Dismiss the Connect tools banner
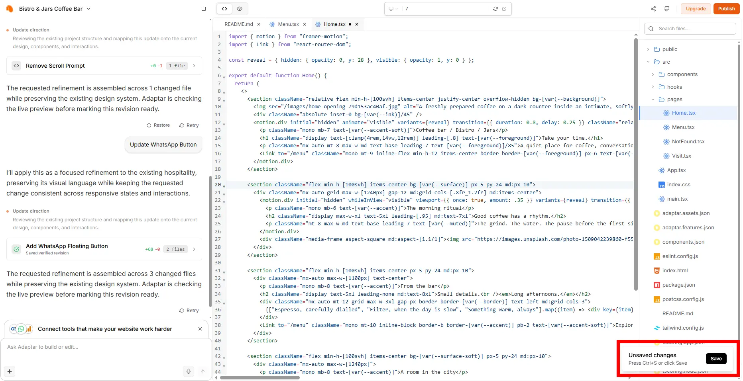743x381 pixels. 200,329
